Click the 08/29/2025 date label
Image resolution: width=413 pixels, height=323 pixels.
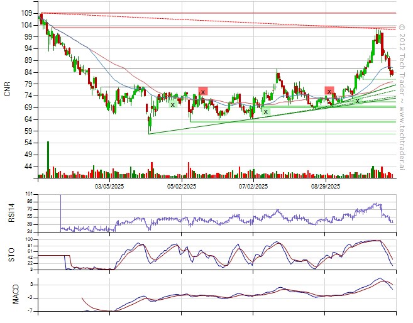click(x=326, y=187)
